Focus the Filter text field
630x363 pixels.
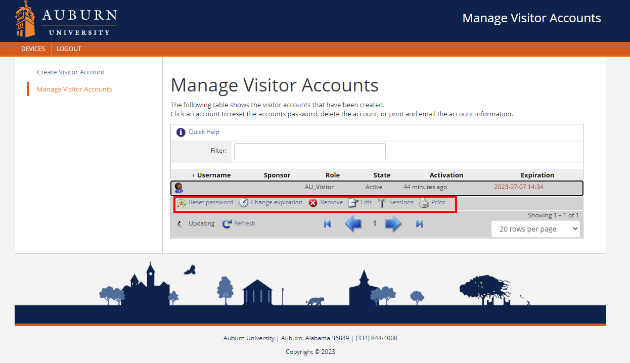[x=310, y=152]
